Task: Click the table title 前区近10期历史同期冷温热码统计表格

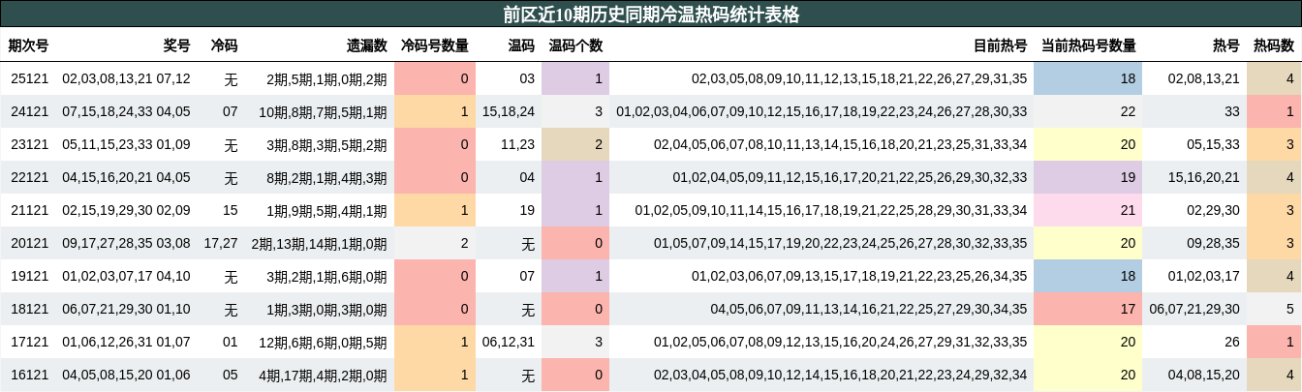Action: [x=651, y=14]
